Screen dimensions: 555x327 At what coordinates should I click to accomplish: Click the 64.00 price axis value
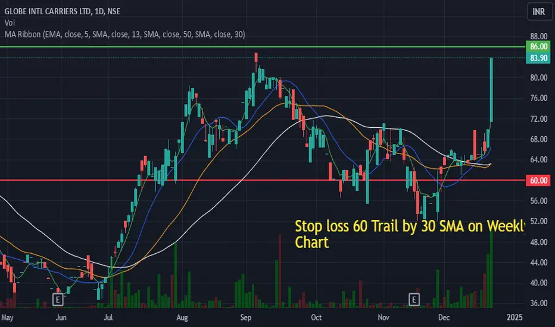coord(539,160)
